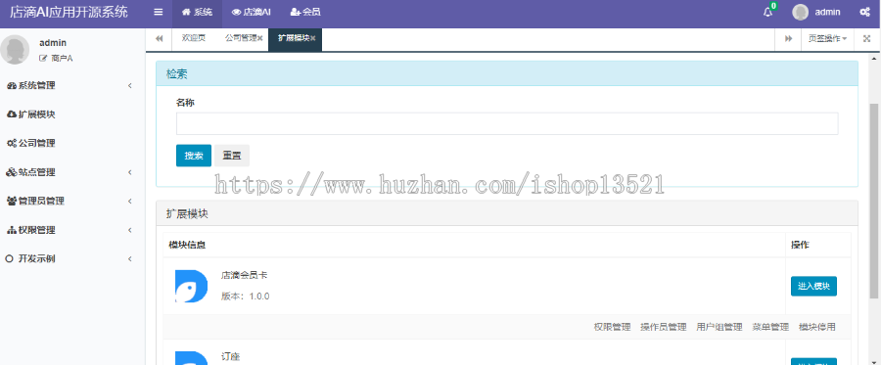Toggle the sidebar hamburger menu icon
881x365 pixels.
point(159,13)
